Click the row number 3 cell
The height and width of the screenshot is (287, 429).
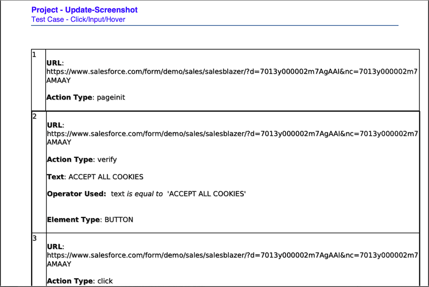click(x=39, y=259)
